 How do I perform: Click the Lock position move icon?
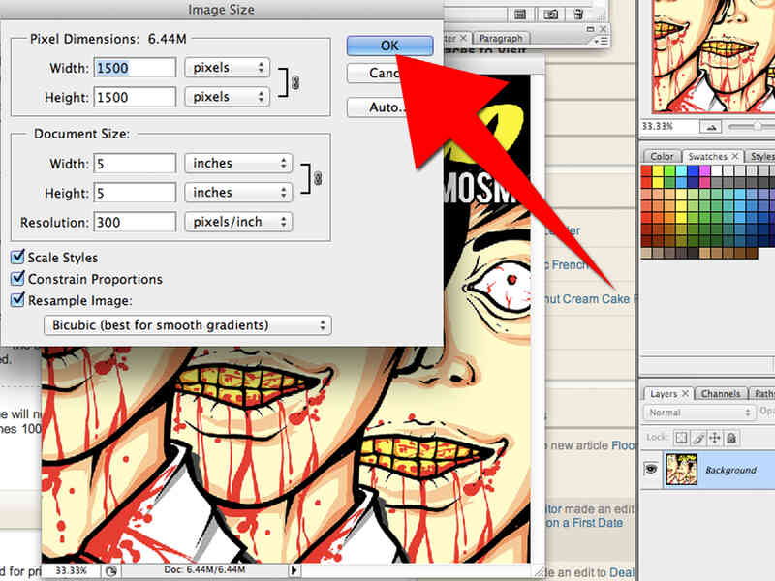(715, 438)
